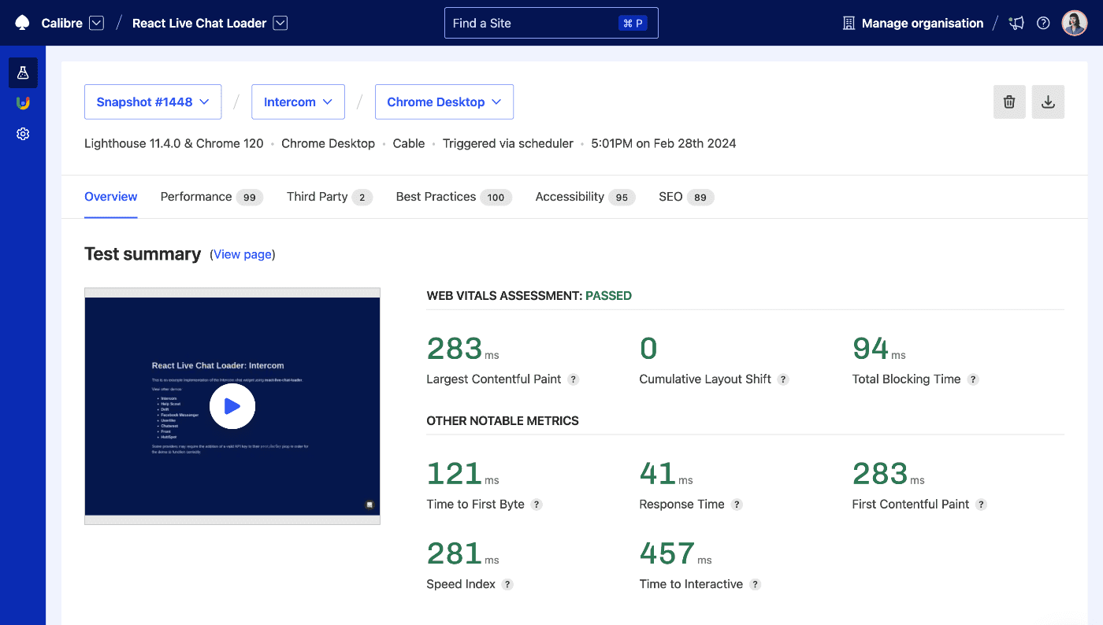Click help icon next to Speed Index
Viewport: 1103px width, 625px height.
(x=507, y=584)
